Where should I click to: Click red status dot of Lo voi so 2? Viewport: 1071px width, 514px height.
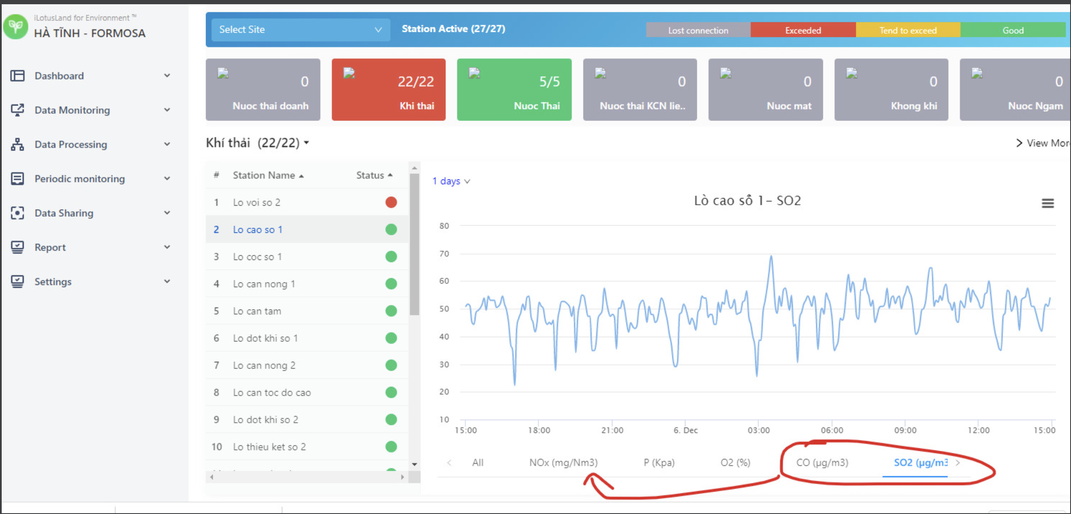click(x=391, y=202)
